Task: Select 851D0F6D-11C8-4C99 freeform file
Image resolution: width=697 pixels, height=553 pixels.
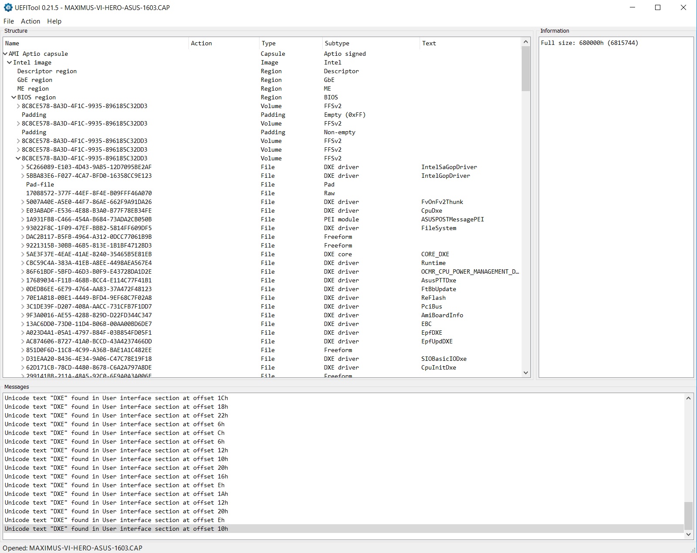Action: coord(262,350)
